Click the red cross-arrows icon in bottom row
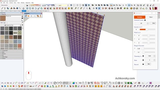The width and height of the screenshot is (160, 90). 42,86
